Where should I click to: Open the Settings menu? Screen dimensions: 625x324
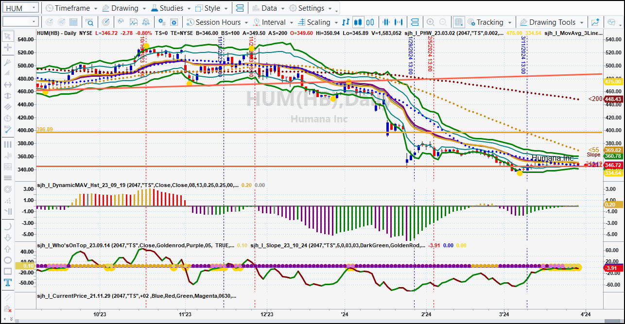click(x=311, y=8)
